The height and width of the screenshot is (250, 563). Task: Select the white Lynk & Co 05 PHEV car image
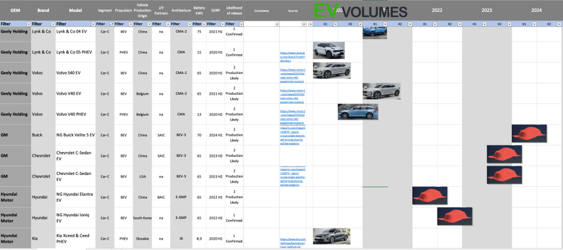click(x=329, y=50)
